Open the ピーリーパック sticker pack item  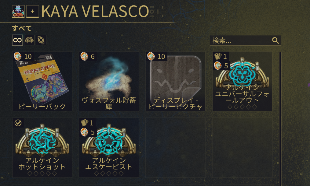click(42, 81)
